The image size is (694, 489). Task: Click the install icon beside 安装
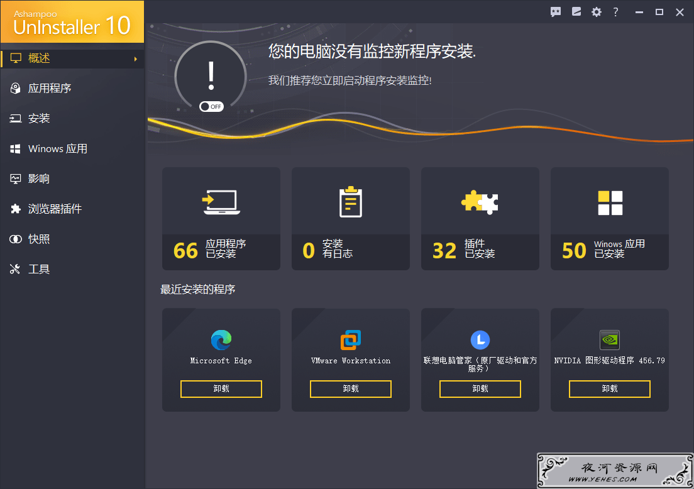coord(16,118)
